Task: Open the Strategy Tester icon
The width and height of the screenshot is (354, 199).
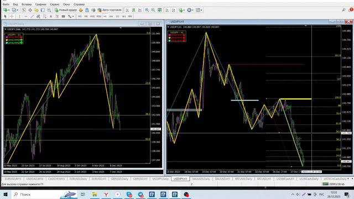Action: (49, 10)
